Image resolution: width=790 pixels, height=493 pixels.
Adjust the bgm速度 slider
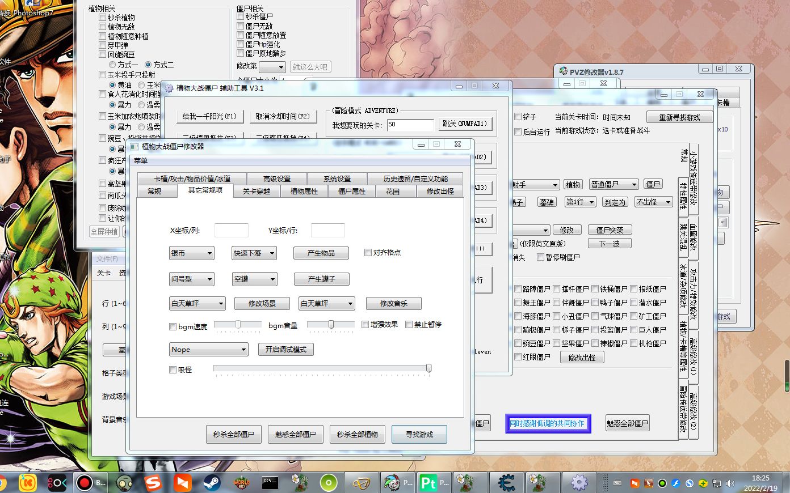coord(238,325)
